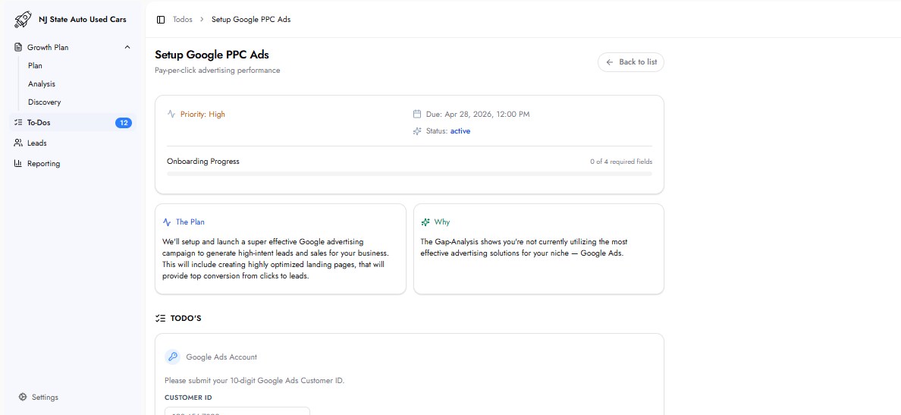Image resolution: width=901 pixels, height=415 pixels.
Task: Click the Leads people icon
Action: [x=18, y=143]
